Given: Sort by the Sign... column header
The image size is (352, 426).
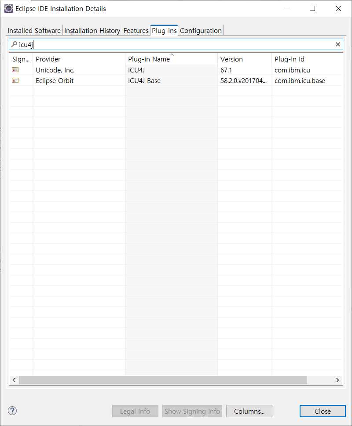Looking at the screenshot, I should (21, 59).
